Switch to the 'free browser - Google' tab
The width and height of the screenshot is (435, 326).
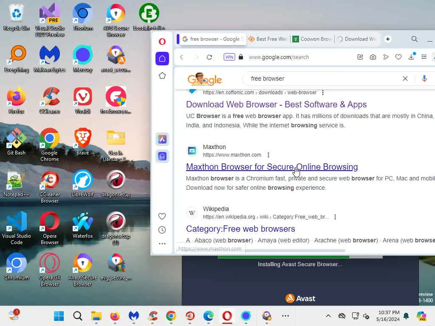pyautogui.click(x=212, y=39)
